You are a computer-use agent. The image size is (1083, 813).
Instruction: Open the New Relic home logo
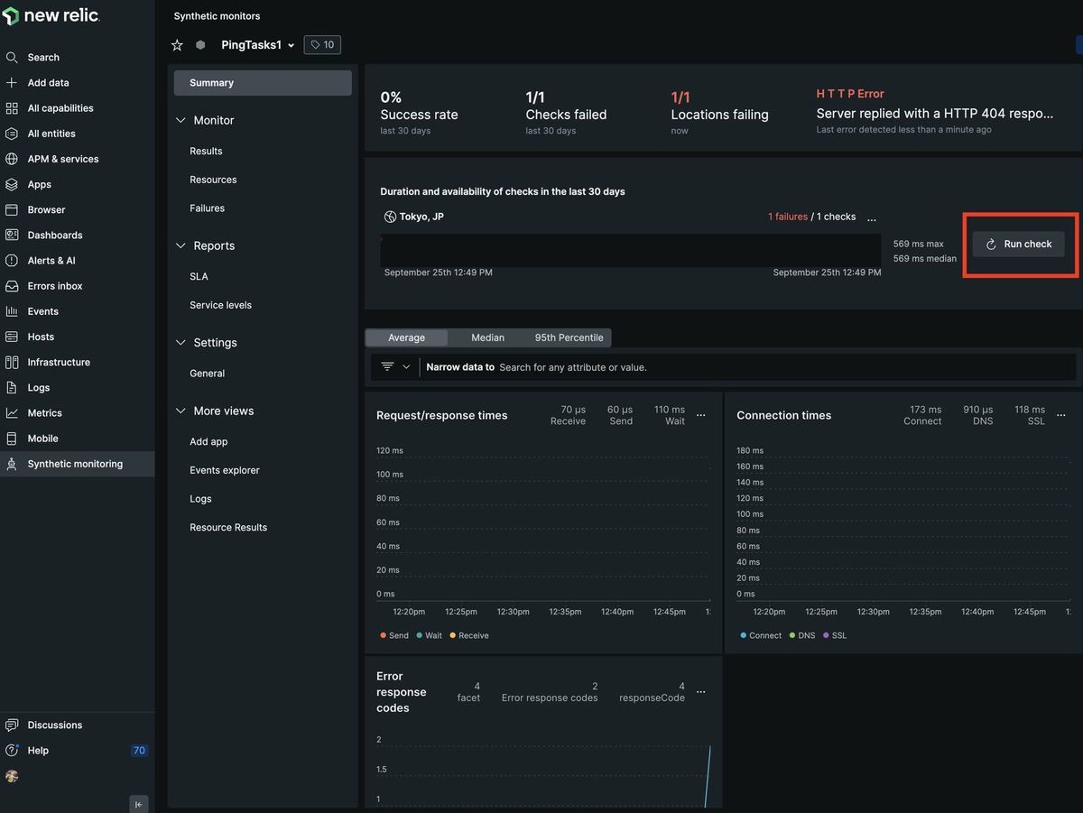(51, 16)
